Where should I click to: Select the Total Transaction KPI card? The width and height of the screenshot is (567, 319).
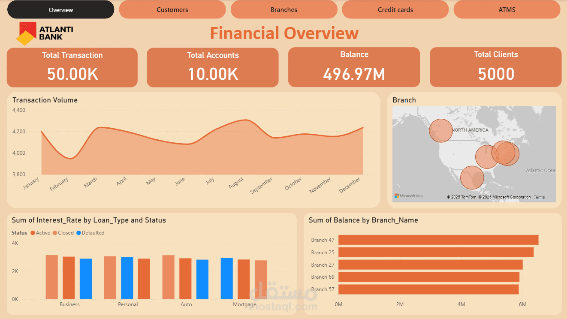tap(72, 67)
